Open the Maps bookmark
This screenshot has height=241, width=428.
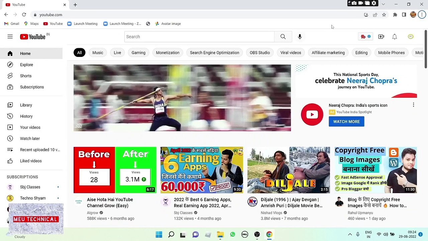coord(31,24)
